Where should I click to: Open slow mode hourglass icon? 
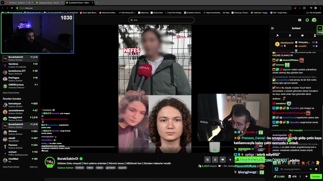click(x=315, y=35)
